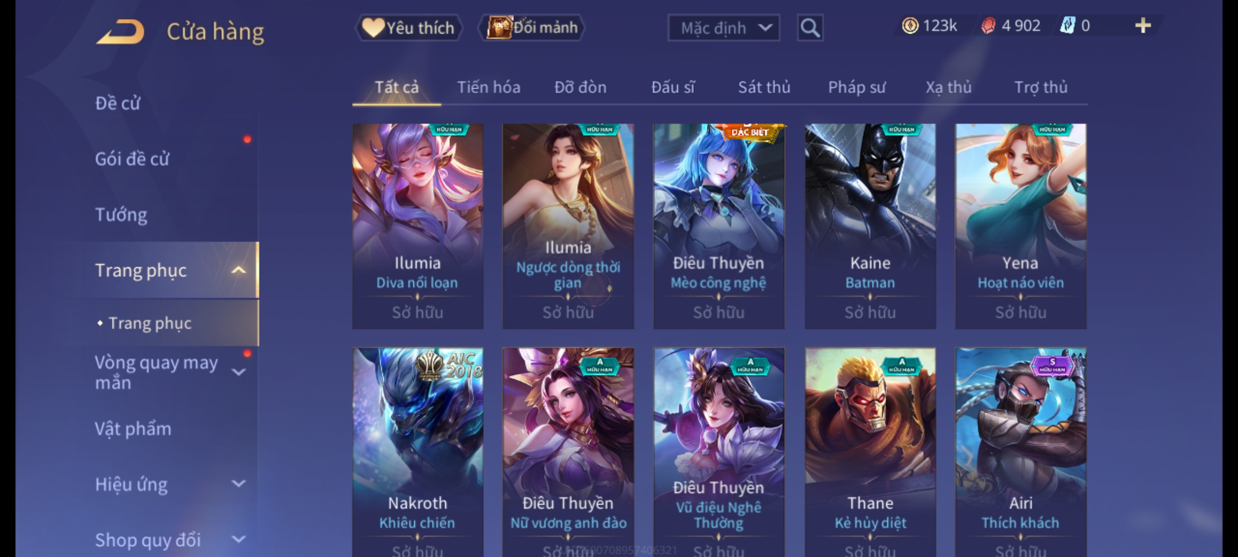Tap the plus icon to add currency
1238x557 pixels.
click(1143, 26)
